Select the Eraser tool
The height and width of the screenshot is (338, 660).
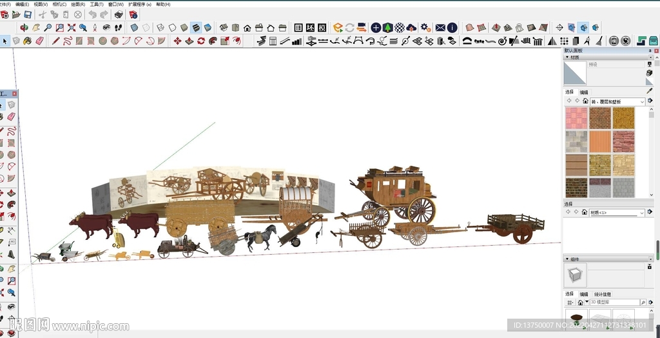tap(40, 41)
